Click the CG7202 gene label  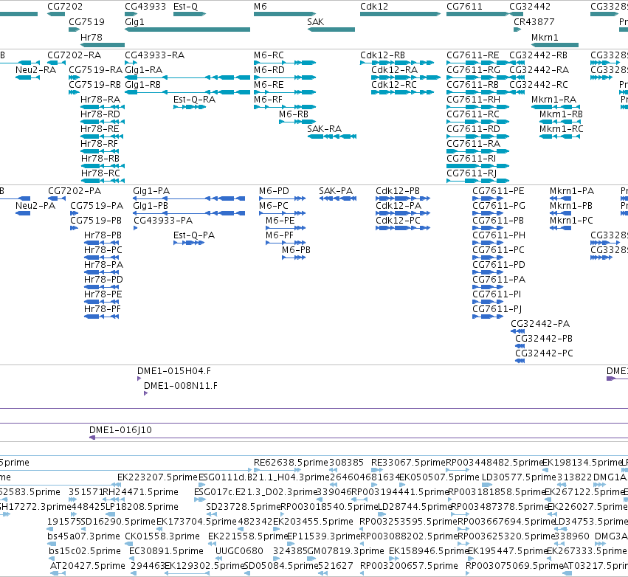(65, 7)
